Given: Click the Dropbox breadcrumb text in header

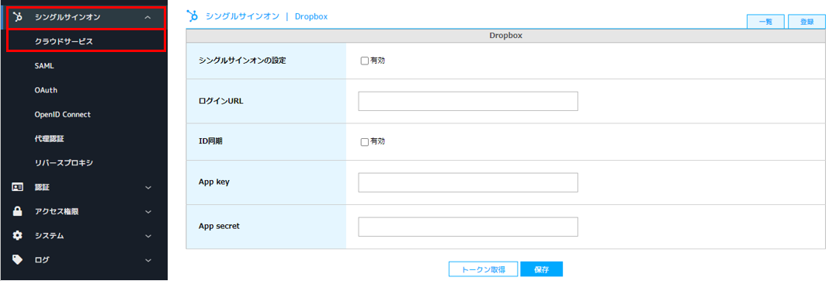Looking at the screenshot, I should [311, 16].
